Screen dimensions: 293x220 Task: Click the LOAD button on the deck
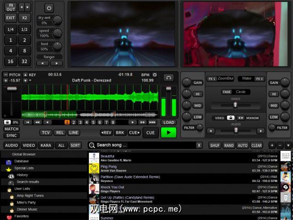[168, 122]
